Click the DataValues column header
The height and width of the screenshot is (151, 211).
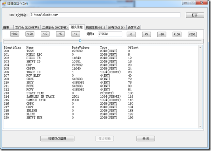coord(81,47)
